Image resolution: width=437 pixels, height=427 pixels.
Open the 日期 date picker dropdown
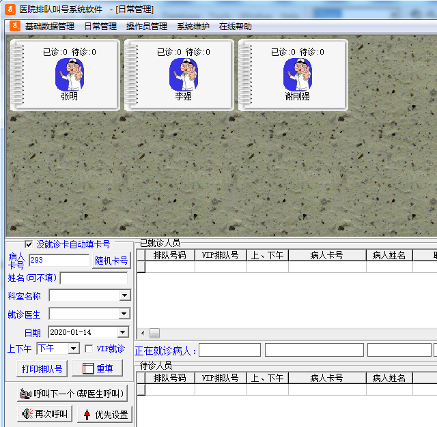[x=123, y=332]
